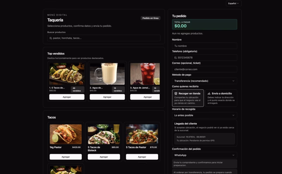Open the Agua de Jamaica red drink thumbnail

(145, 74)
